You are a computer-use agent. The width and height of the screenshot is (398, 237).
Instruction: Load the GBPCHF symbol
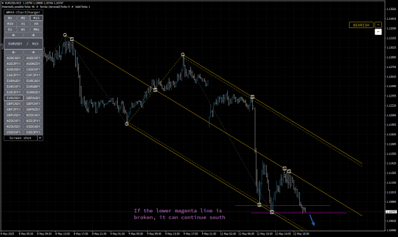coord(33,104)
